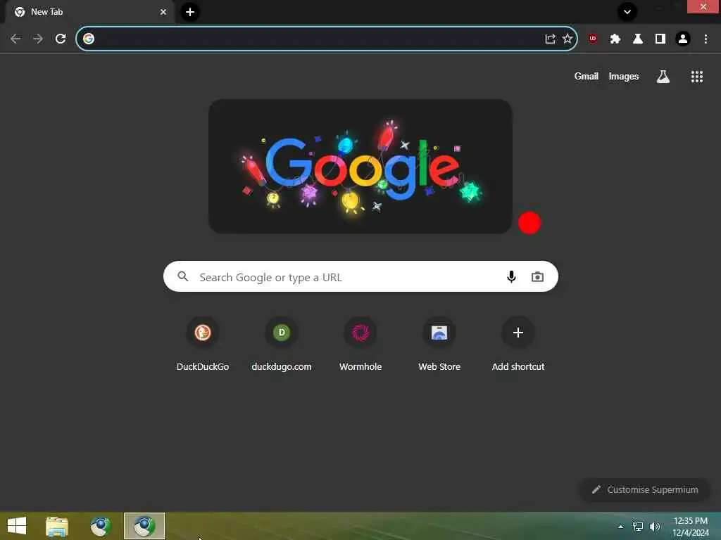Open the Windows Start menu
The image size is (721, 540).
(x=17, y=526)
